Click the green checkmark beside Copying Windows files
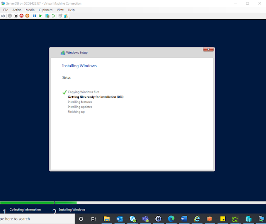This screenshot has height=224, width=266. point(64,92)
